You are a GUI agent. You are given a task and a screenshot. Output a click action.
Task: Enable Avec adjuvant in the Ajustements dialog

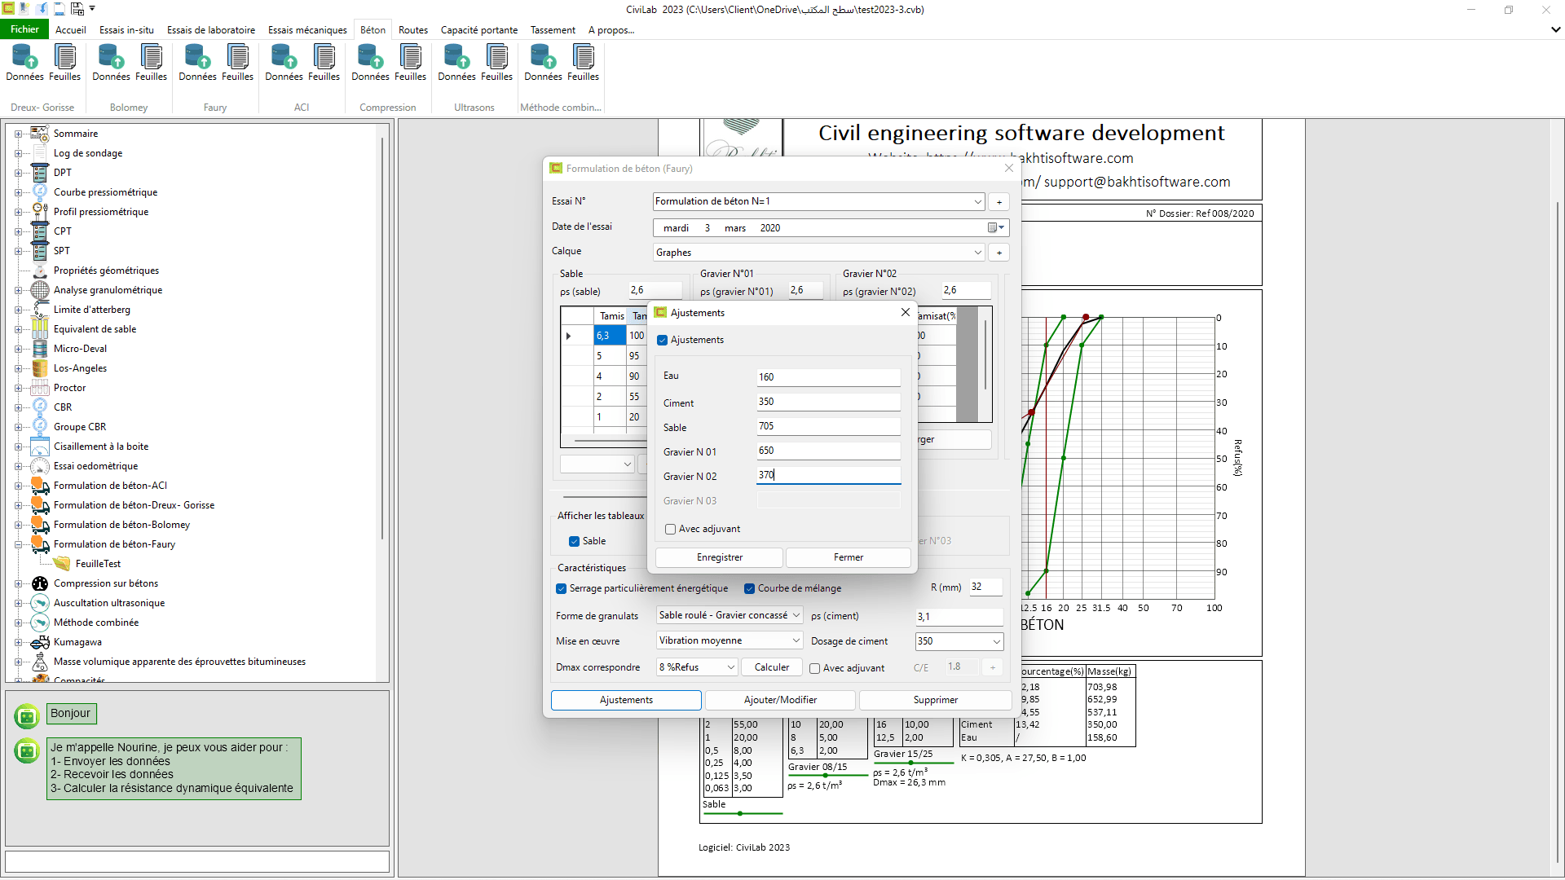[x=670, y=530]
